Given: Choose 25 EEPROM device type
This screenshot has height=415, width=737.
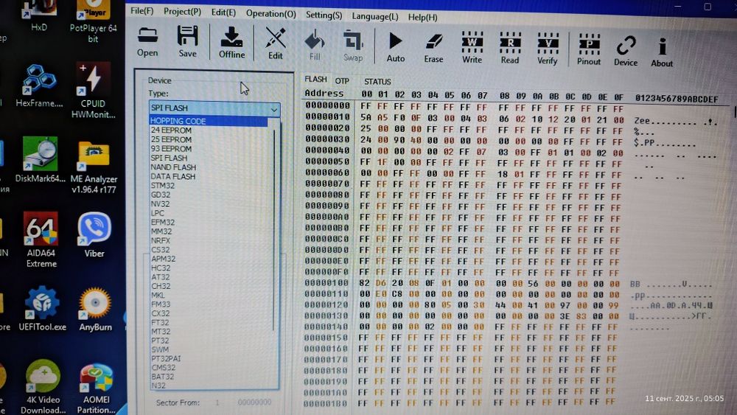Looking at the screenshot, I should point(171,139).
